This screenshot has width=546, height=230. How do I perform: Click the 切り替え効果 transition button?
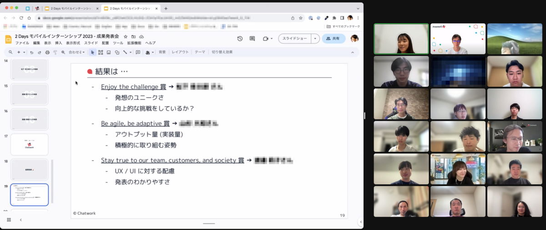222,52
